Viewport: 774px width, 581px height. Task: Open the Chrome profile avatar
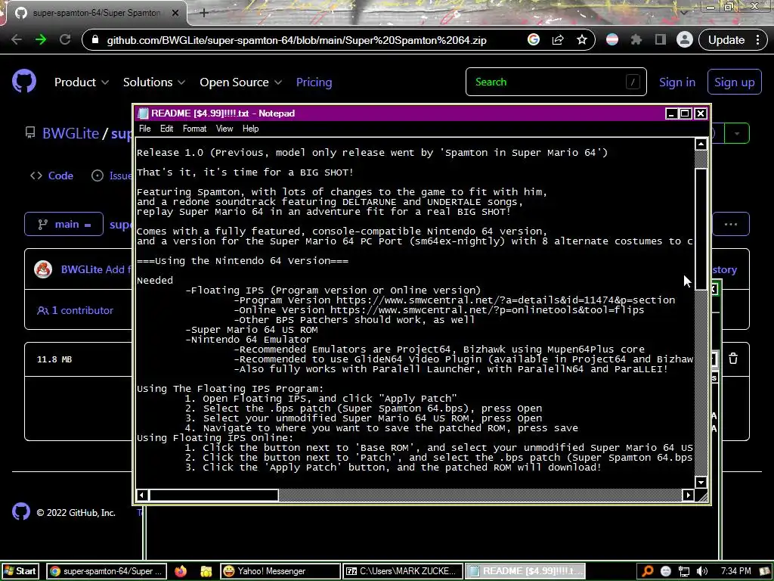point(685,39)
